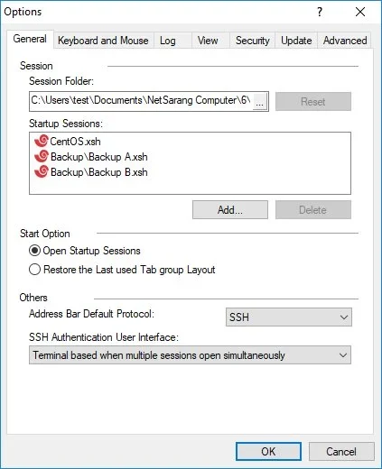Go to the Security tab
Image resolution: width=382 pixels, height=469 pixels.
click(253, 41)
